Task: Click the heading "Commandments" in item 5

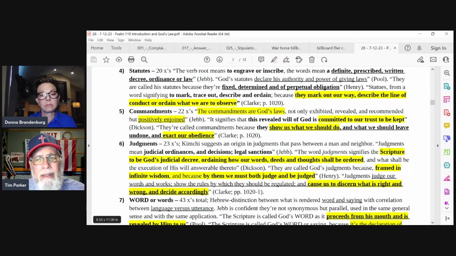Action: click(x=150, y=111)
